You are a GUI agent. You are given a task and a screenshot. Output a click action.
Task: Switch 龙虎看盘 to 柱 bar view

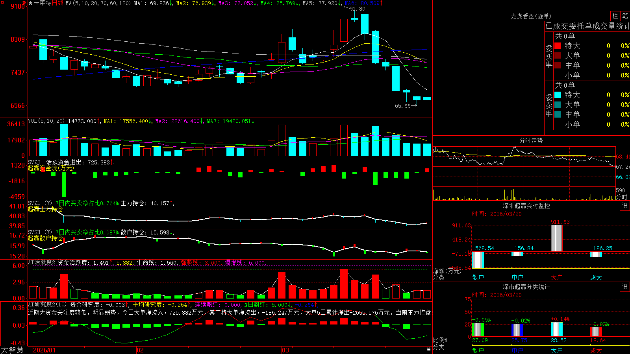tap(615, 16)
